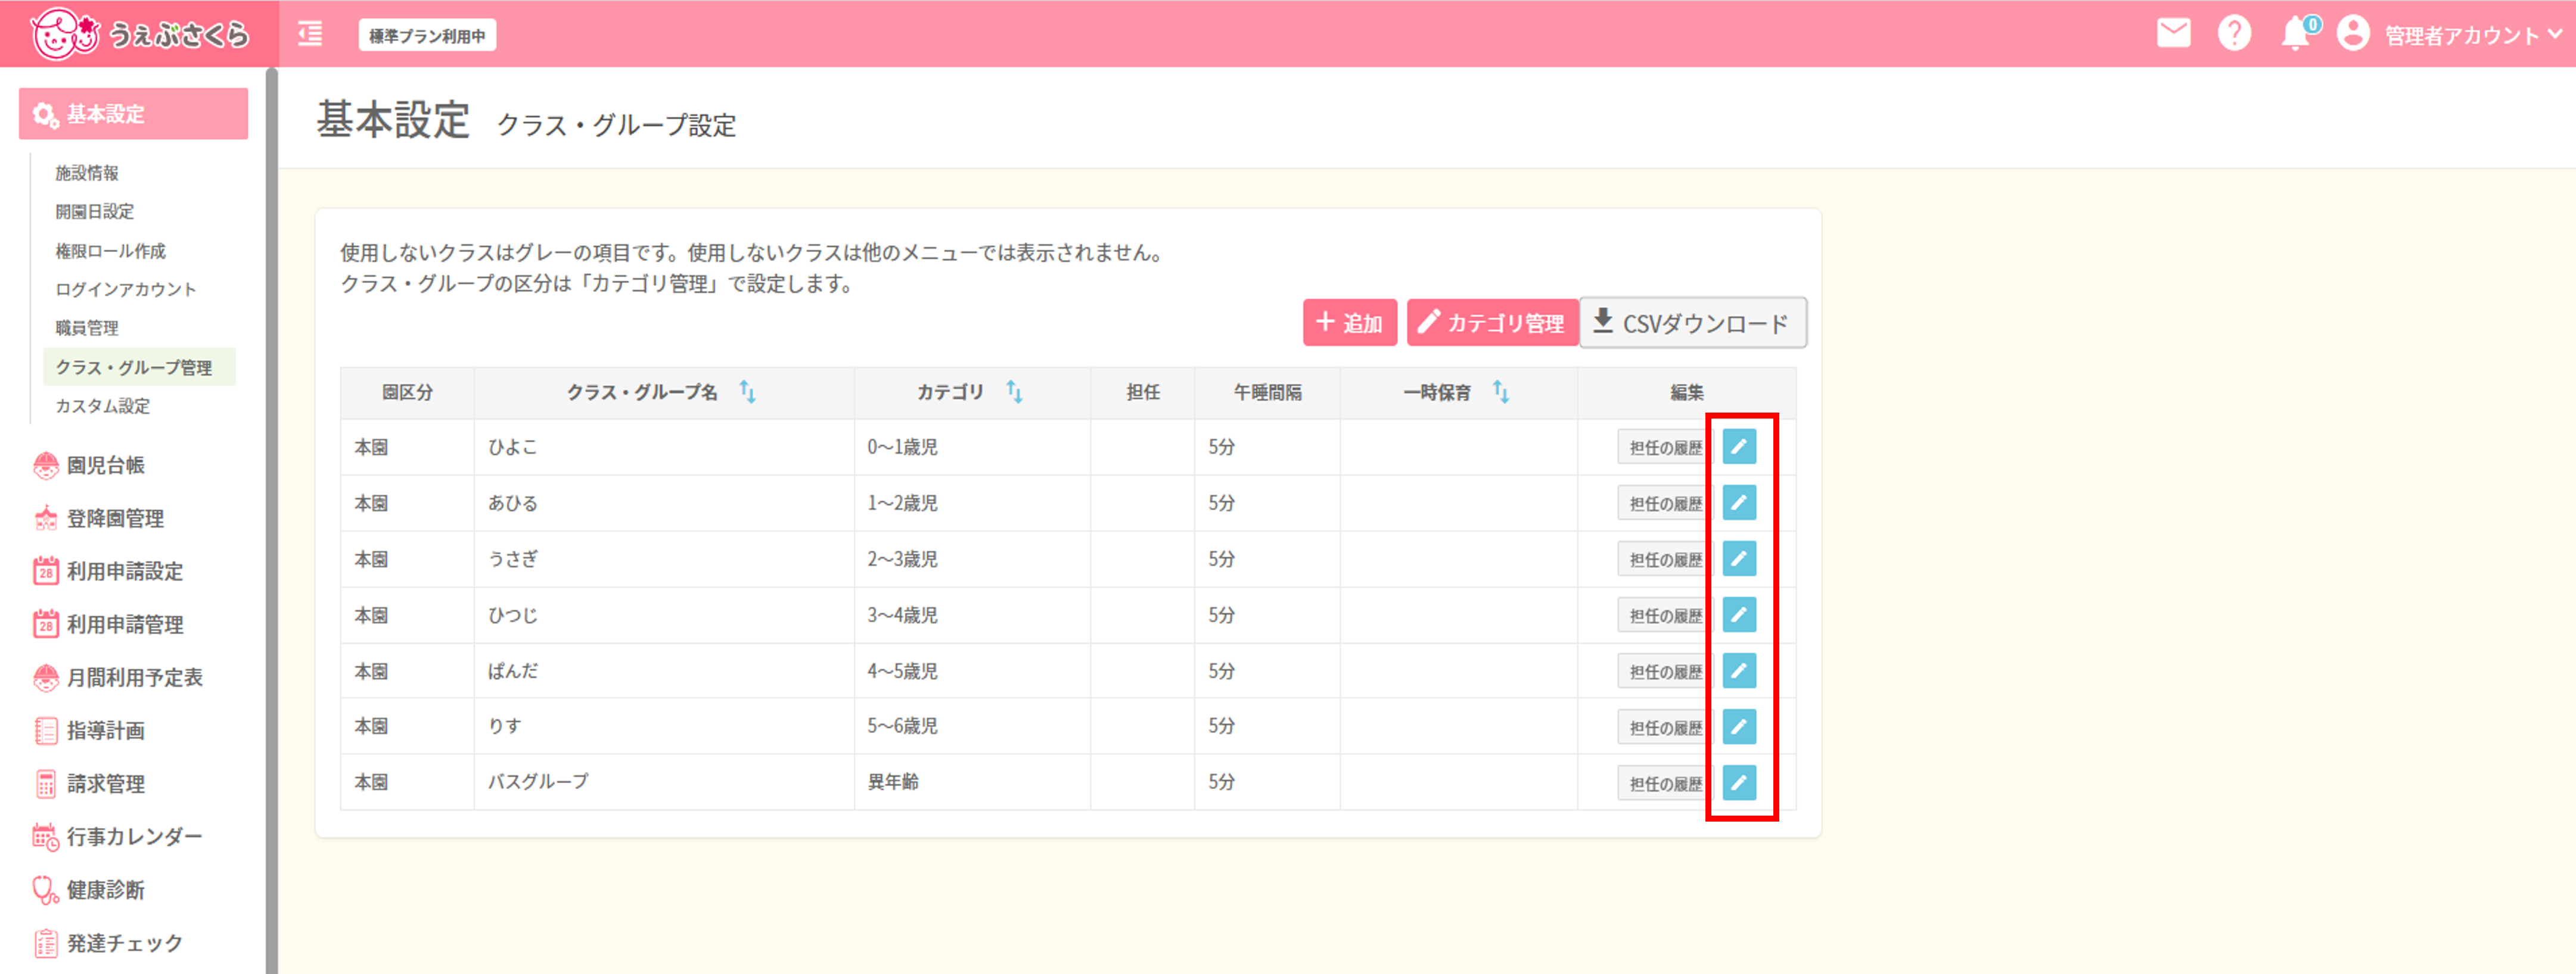Edit the ひよこ class with pencil icon

(1739, 447)
